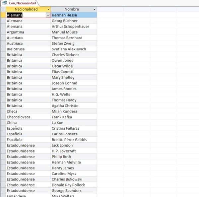Click the Estadounidense cell beside Jack London
The height and width of the screenshot is (197, 199).
coord(28,145)
